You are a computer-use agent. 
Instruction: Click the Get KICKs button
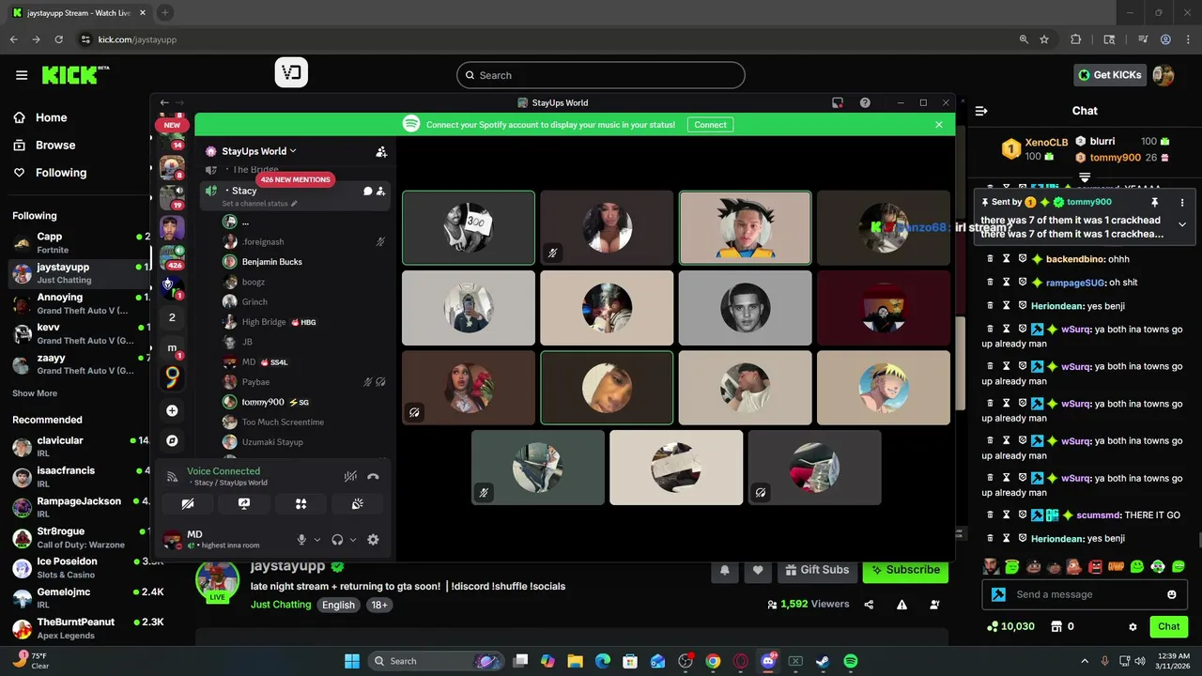pos(1110,75)
